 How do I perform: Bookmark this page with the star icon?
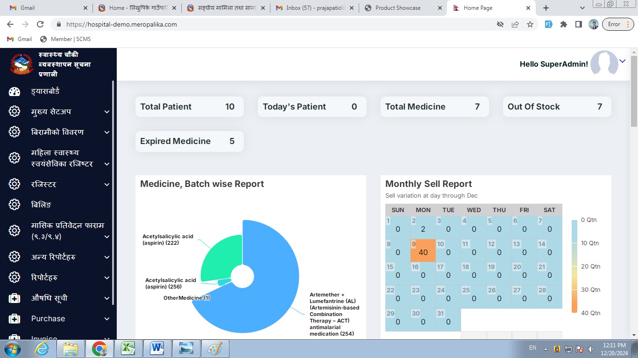click(530, 24)
